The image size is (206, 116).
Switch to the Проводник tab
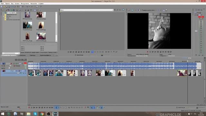coord(23,55)
